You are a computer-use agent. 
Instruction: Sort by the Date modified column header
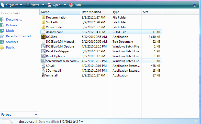[95, 12]
